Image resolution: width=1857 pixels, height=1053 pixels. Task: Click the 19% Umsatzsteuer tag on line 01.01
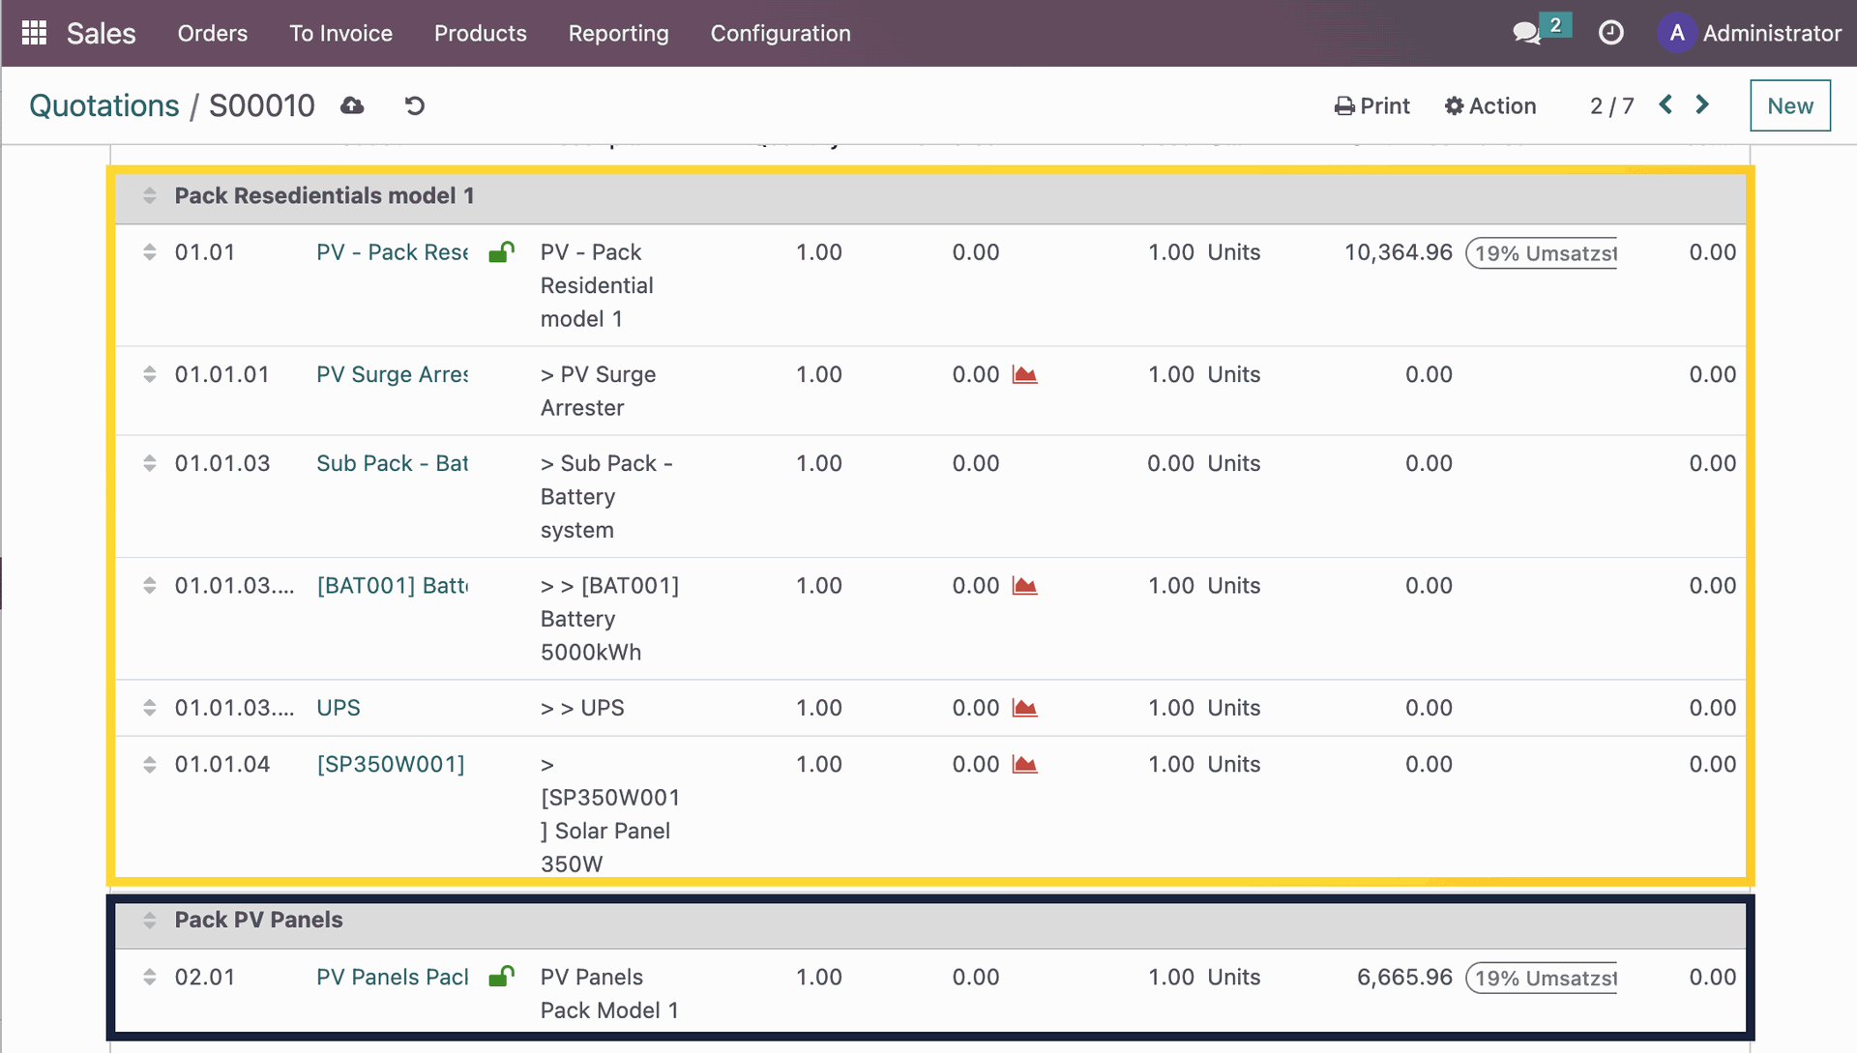point(1542,253)
